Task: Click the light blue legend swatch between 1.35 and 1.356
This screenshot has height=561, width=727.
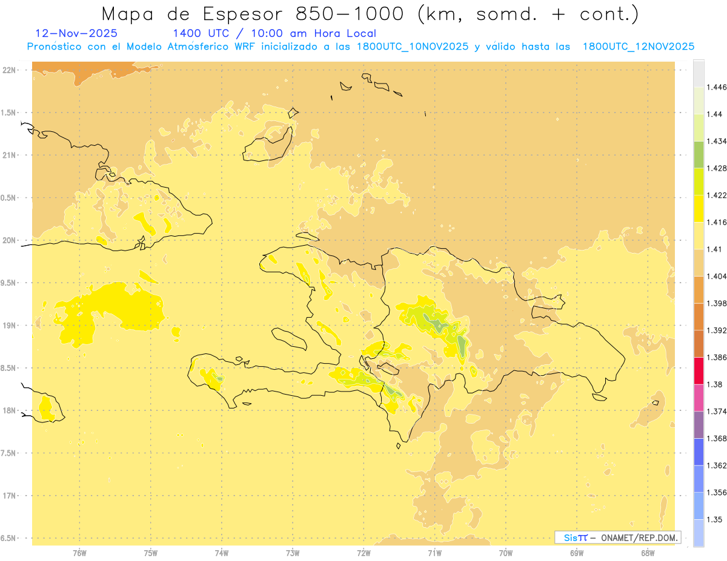Action: click(x=699, y=506)
